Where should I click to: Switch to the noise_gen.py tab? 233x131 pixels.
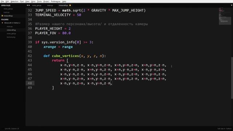[37, 5]
